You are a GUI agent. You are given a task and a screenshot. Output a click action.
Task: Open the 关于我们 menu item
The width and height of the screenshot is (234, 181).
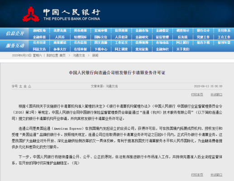(x=183, y=49)
